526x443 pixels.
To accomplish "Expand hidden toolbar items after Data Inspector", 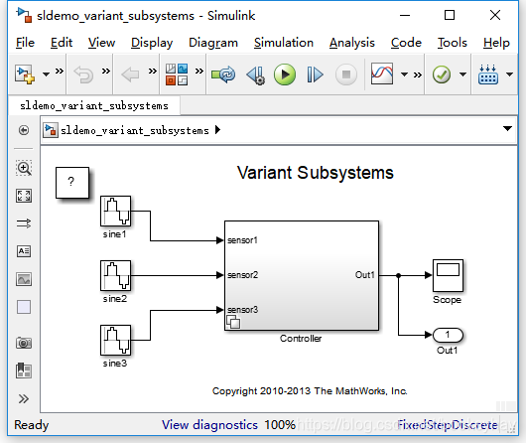I will (x=417, y=74).
